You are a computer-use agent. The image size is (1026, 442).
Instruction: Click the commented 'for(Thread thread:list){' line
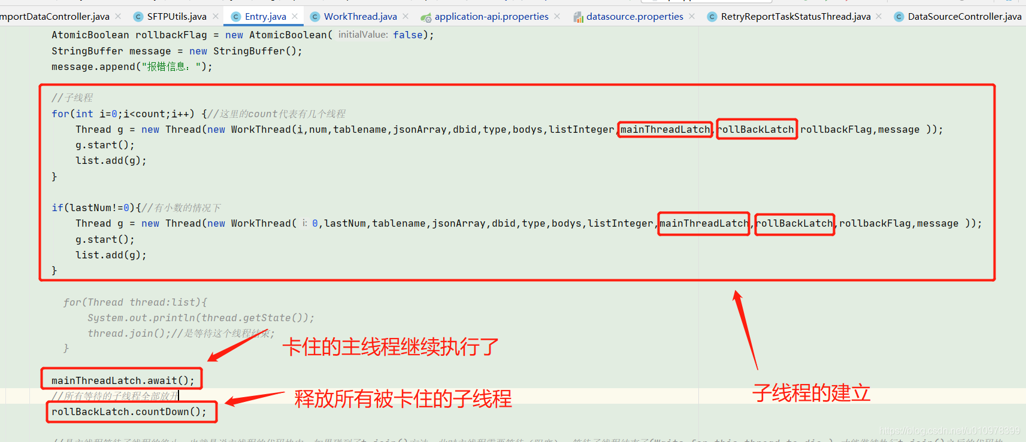tap(135, 302)
